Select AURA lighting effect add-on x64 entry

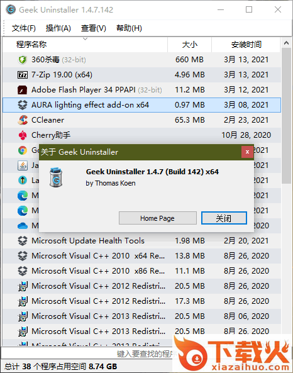[90, 105]
